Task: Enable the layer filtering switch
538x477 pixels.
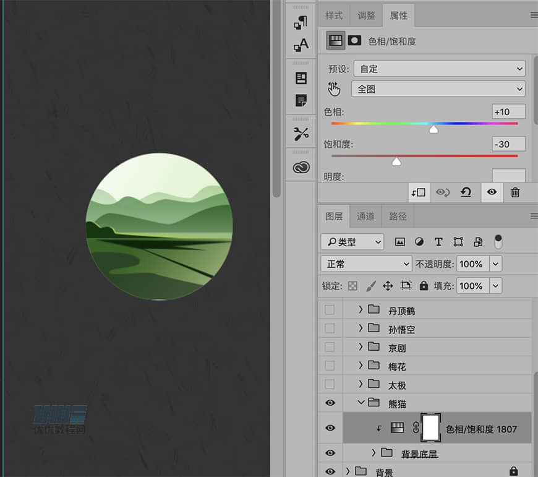Action: tap(498, 242)
